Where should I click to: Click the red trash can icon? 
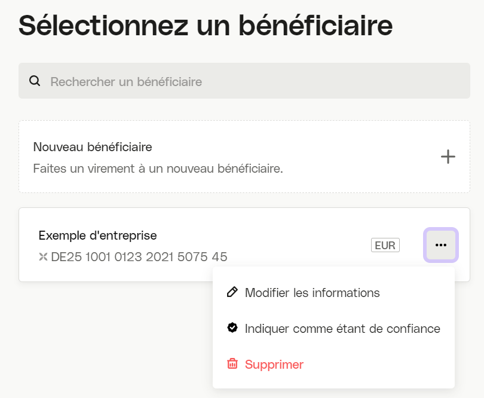(x=232, y=364)
